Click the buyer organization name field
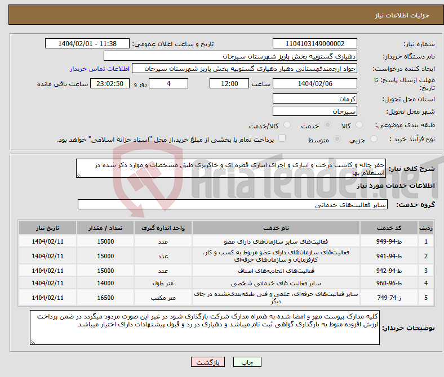444x377 pixels. pyautogui.click(x=230, y=56)
